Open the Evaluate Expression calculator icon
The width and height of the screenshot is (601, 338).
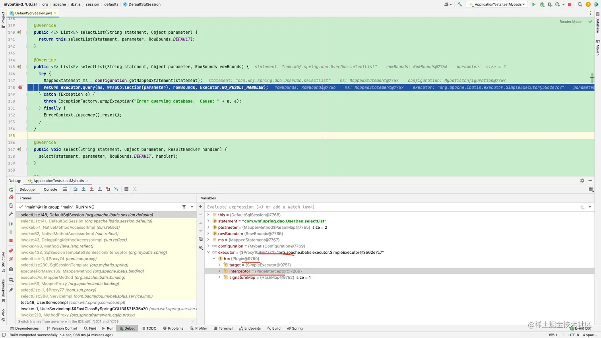pos(126,189)
